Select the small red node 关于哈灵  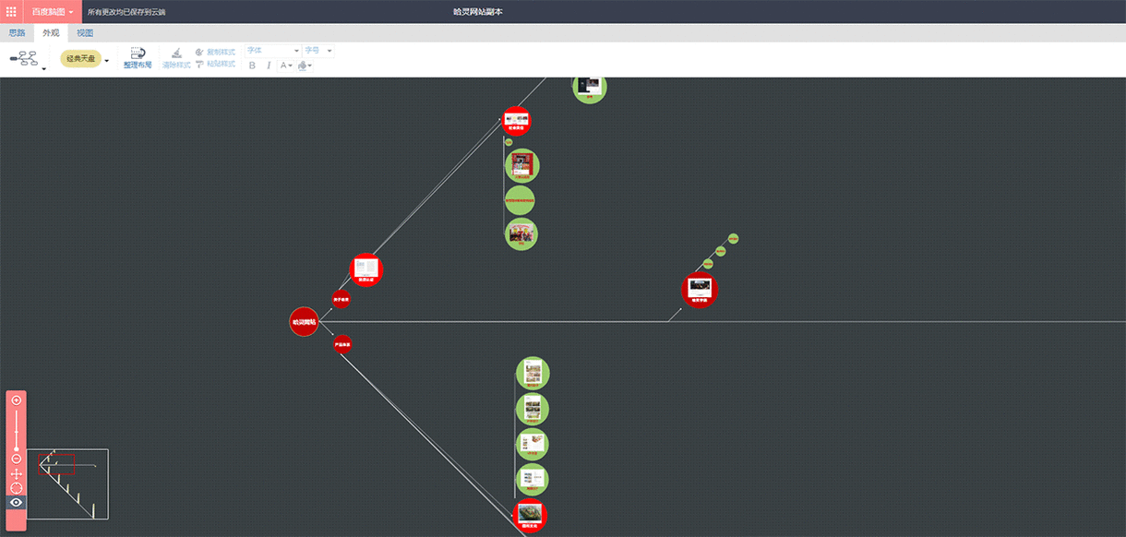(341, 299)
